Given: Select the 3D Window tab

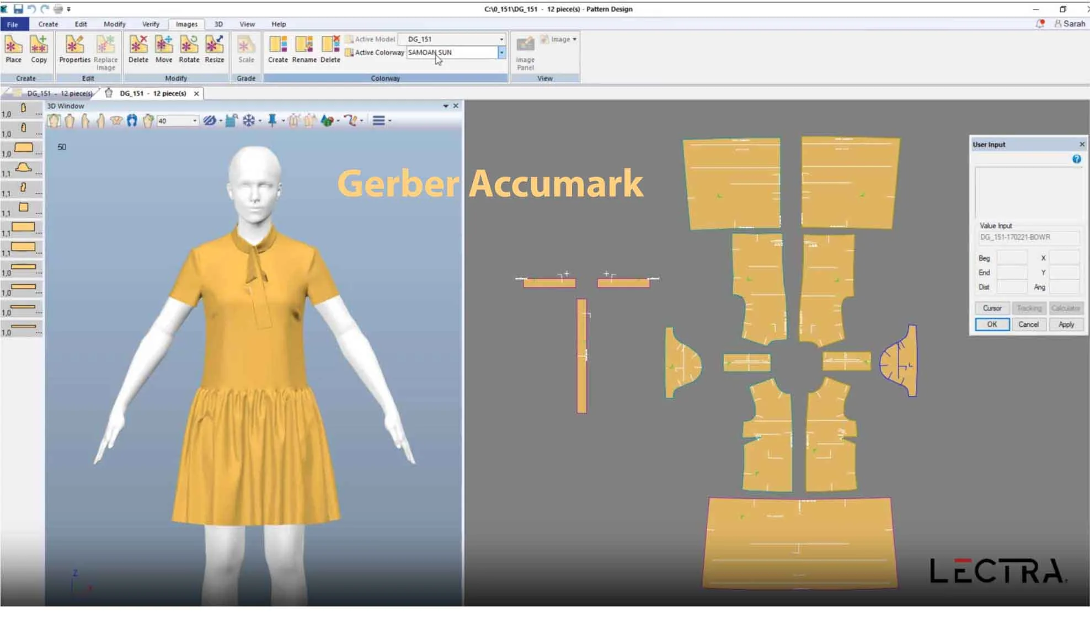Looking at the screenshot, I should pyautogui.click(x=67, y=105).
